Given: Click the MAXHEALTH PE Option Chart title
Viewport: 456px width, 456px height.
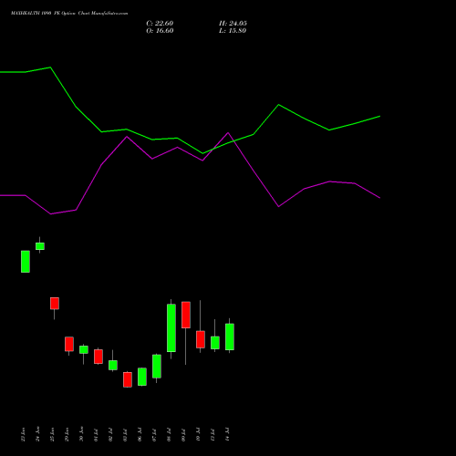Looking at the screenshot, I should (x=69, y=14).
